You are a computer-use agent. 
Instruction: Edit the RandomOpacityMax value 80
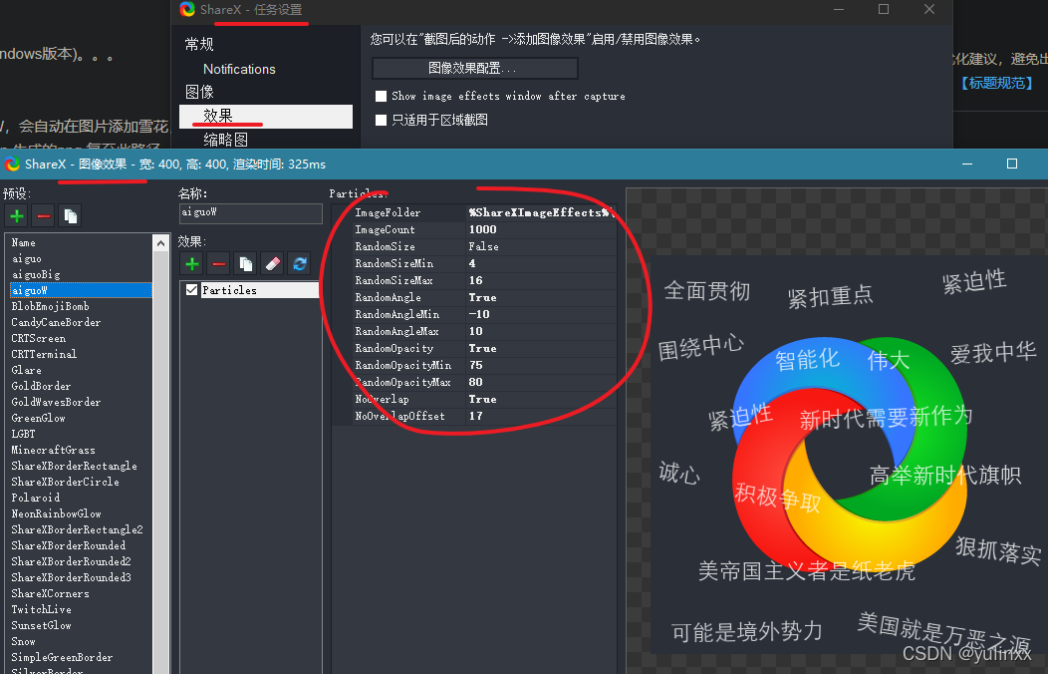541,382
